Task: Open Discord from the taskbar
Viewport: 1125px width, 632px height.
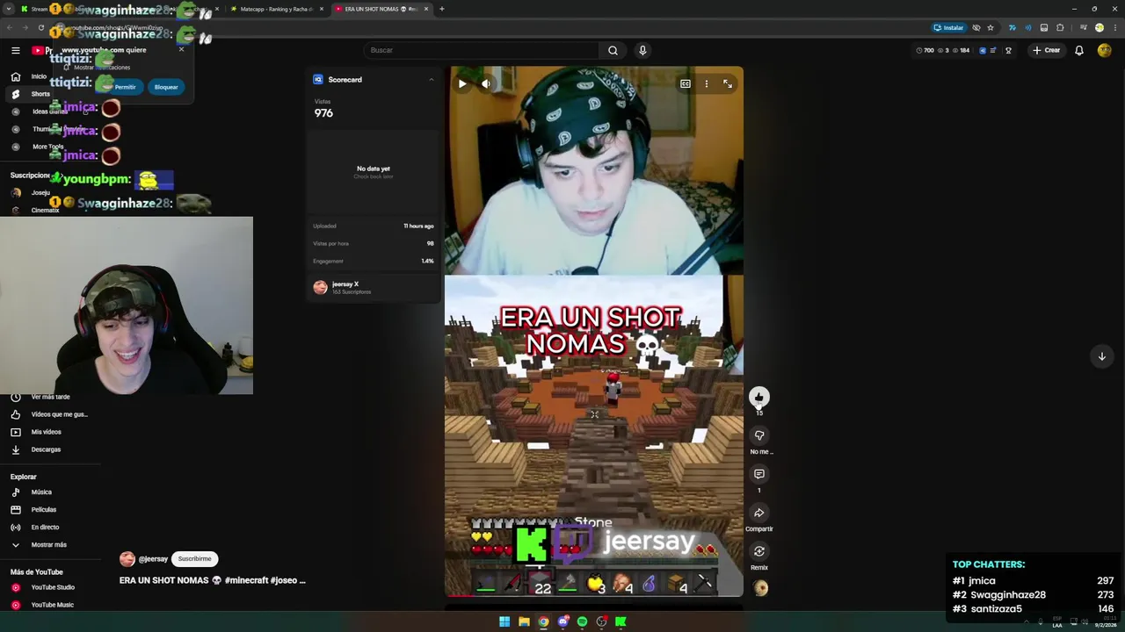Action: pos(562,621)
